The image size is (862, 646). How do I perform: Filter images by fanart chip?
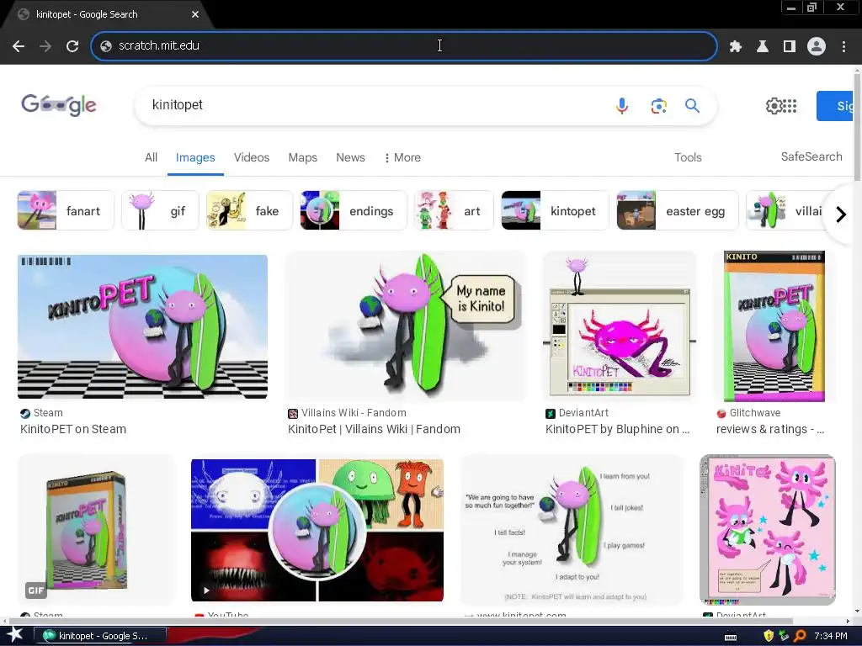[x=66, y=210]
